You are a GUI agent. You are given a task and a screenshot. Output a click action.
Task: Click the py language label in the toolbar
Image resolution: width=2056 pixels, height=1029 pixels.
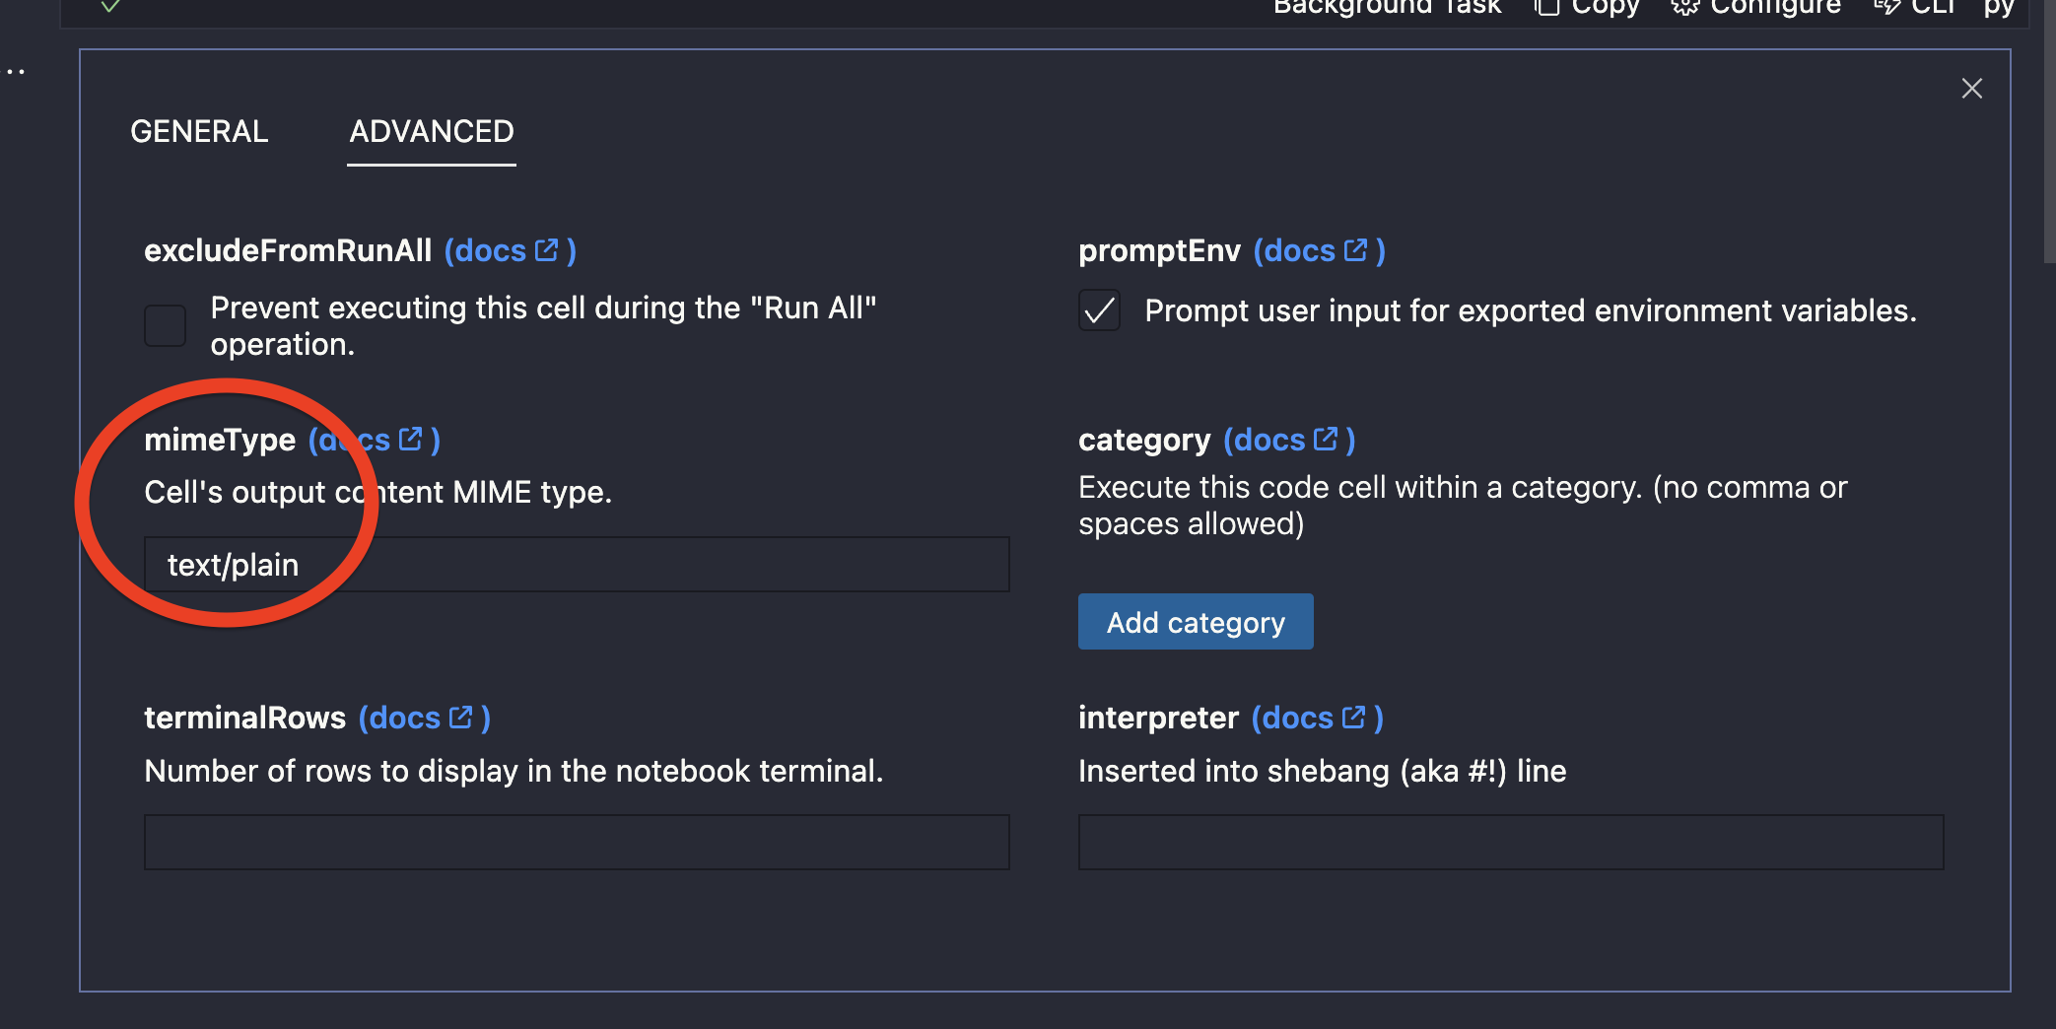point(1999,8)
